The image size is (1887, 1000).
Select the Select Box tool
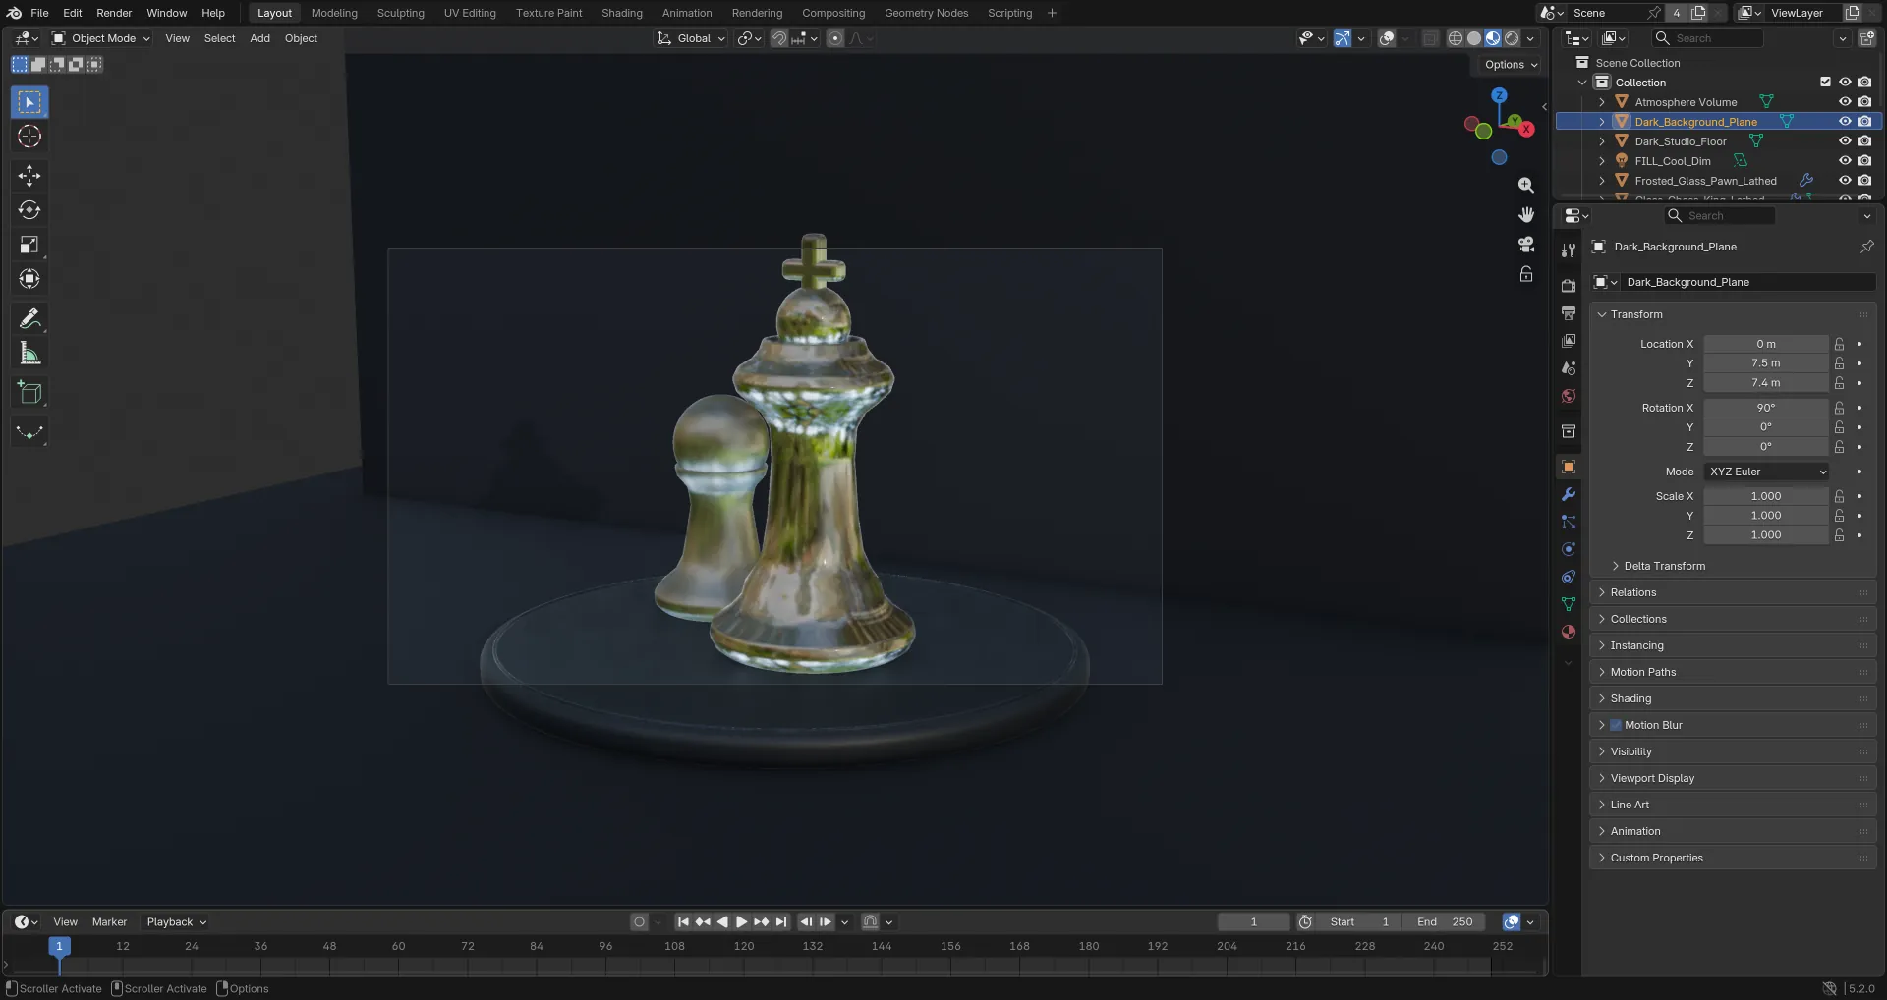tap(29, 102)
